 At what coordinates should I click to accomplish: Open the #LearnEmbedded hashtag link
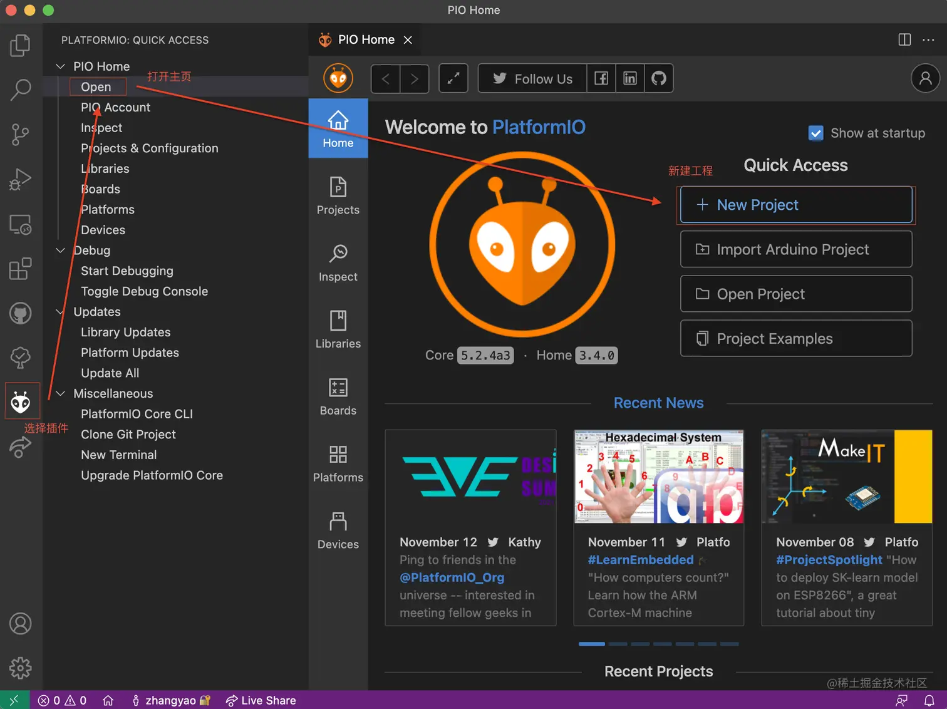click(641, 560)
